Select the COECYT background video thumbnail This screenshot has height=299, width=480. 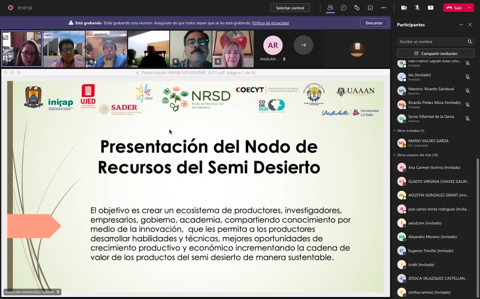point(64,49)
